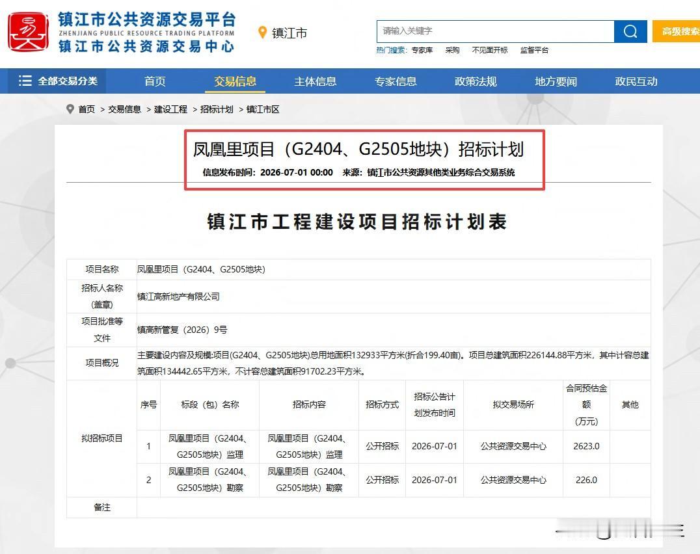Click the red platform logo icon
Image resolution: width=700 pixels, height=554 pixels.
[28, 32]
